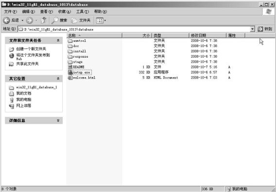This screenshot has width=276, height=192.
Task: Select the stage folder name
Action: (78, 62)
